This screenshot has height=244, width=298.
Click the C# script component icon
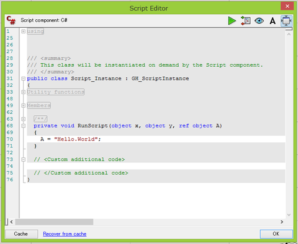coord(11,20)
